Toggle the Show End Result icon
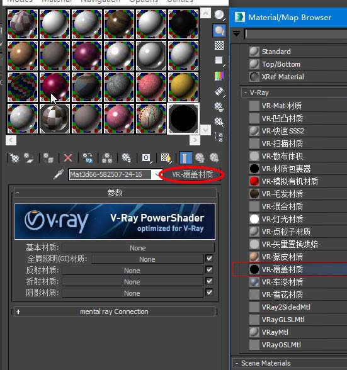 tap(186, 158)
